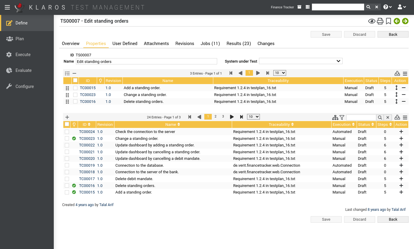Go to next test suite green arrow
Image resolution: width=414 pixels, height=249 pixels.
pos(405,21)
